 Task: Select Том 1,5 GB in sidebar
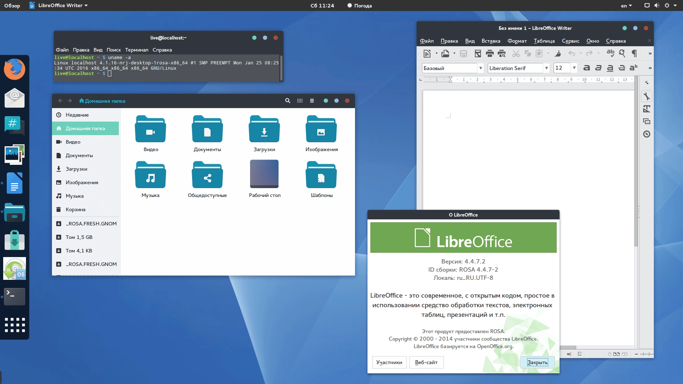[x=85, y=237]
